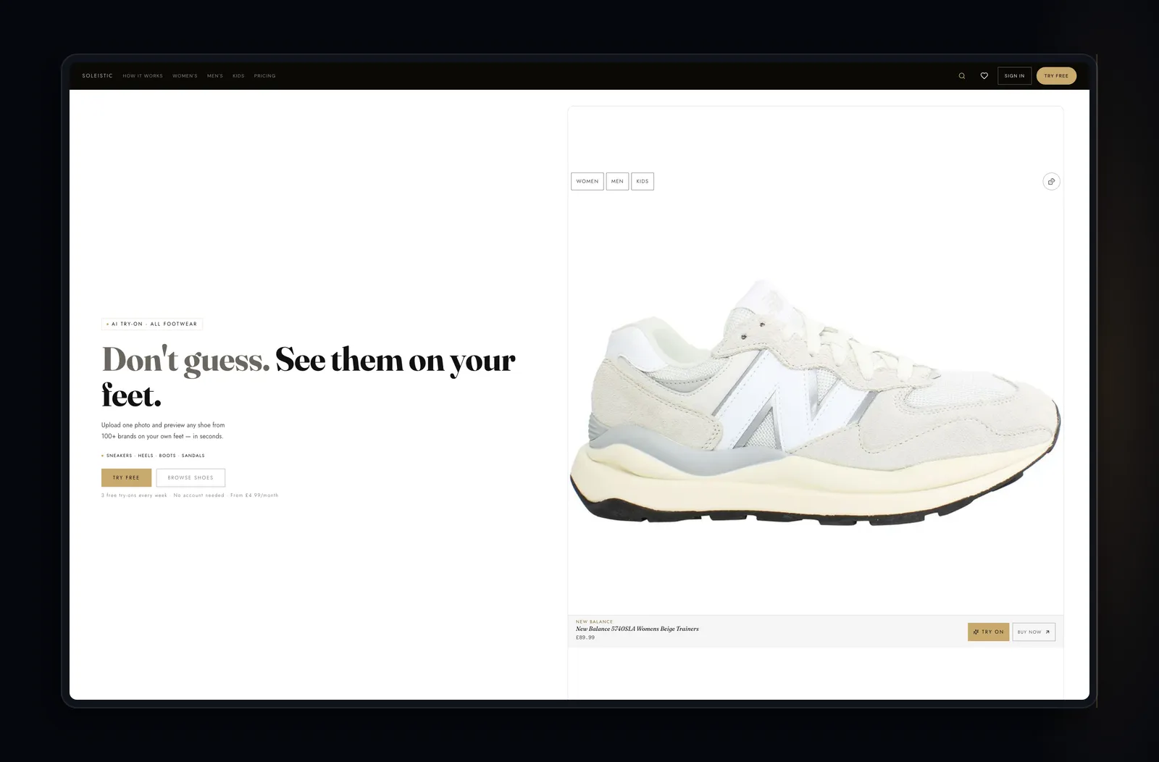The width and height of the screenshot is (1159, 762).
Task: Go to Men's navigation link
Action: pyautogui.click(x=215, y=76)
